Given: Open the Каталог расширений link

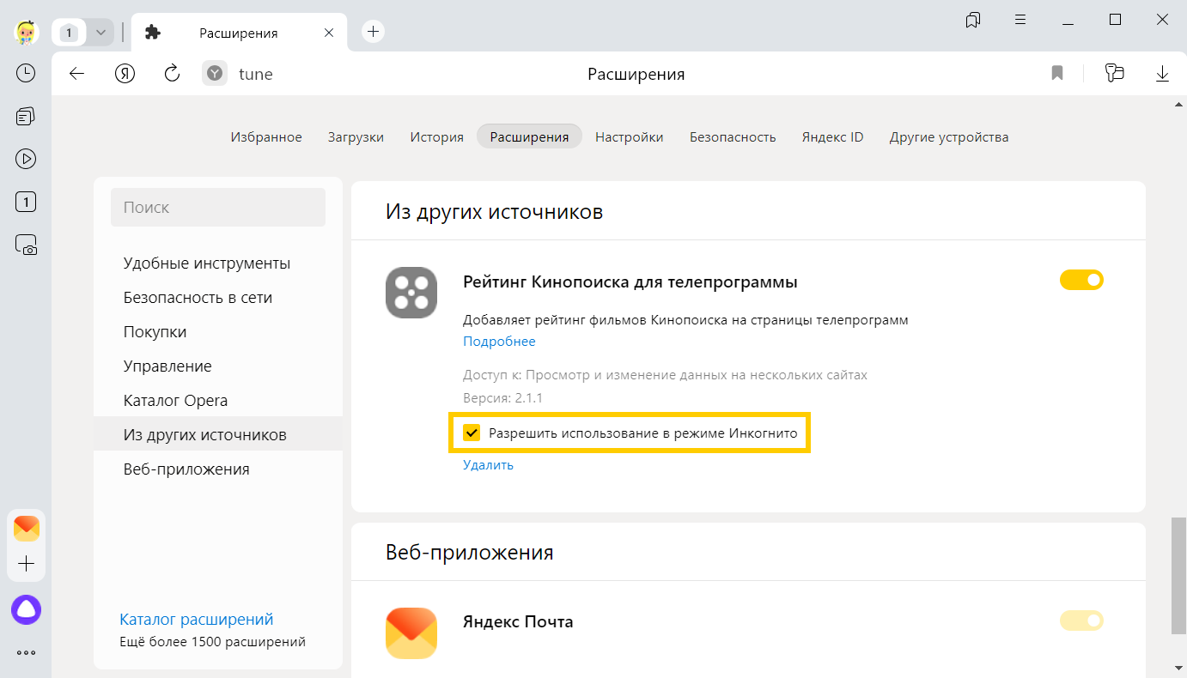Looking at the screenshot, I should pos(197,619).
